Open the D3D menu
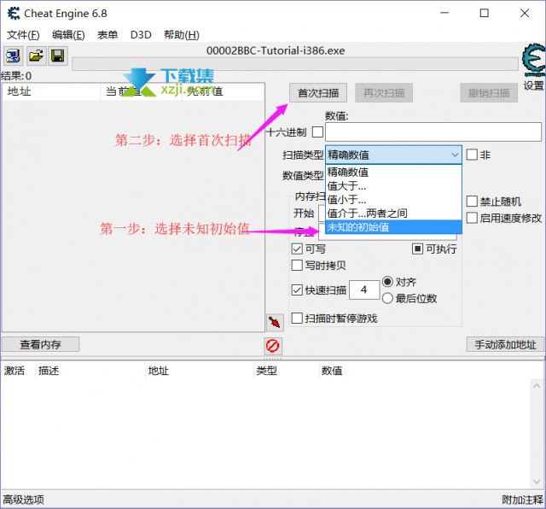This screenshot has height=509, width=546. [x=141, y=35]
